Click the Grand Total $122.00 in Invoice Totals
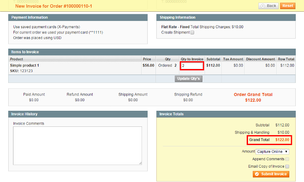Screen dimensions: 304x182 coord(282,140)
